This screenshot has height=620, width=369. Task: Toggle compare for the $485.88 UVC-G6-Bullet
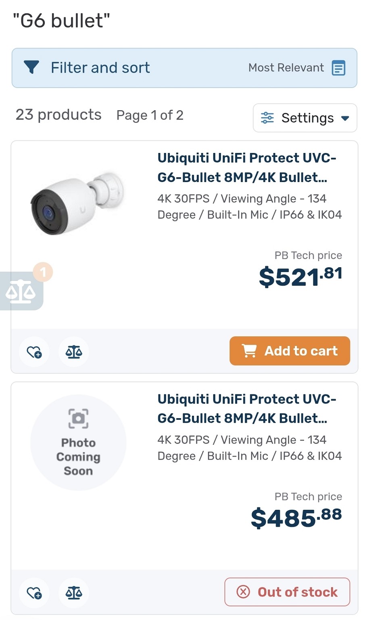pyautogui.click(x=74, y=593)
